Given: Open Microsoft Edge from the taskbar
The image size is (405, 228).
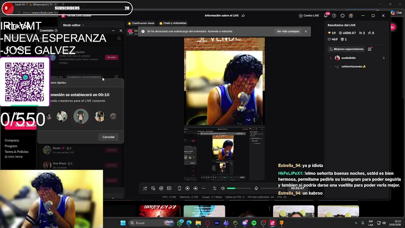Looking at the screenshot, I should click(x=189, y=223).
